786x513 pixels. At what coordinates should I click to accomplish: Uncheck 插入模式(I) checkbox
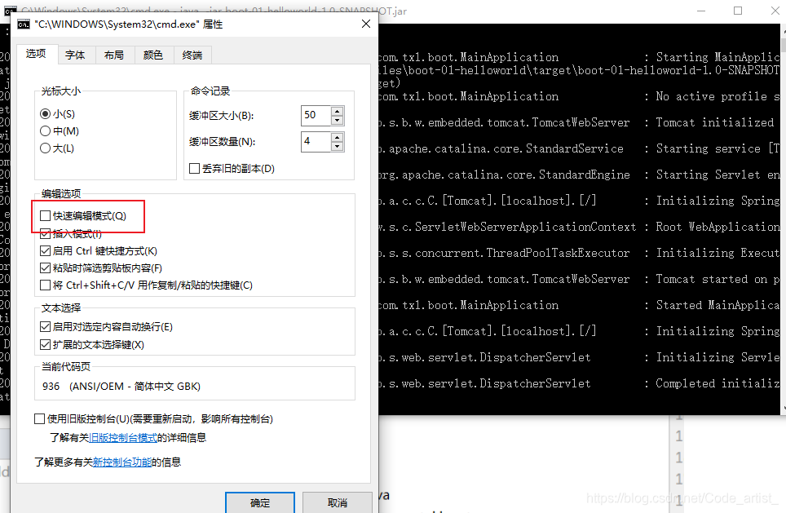click(45, 234)
